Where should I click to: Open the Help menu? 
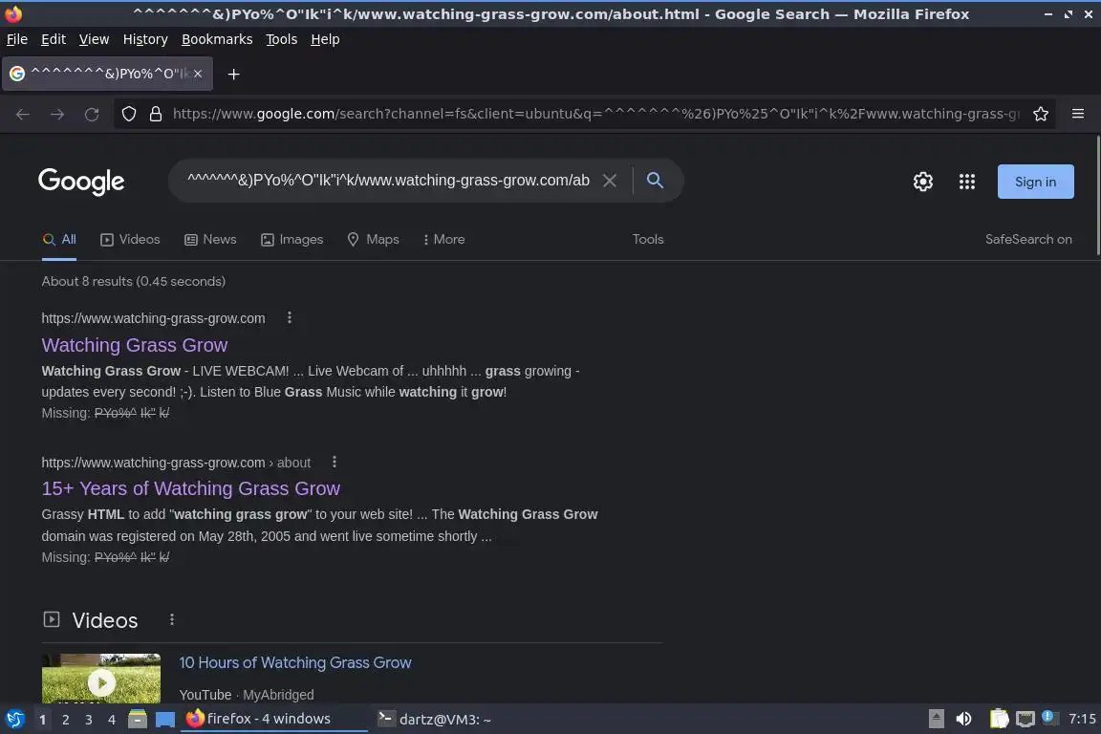tap(325, 39)
